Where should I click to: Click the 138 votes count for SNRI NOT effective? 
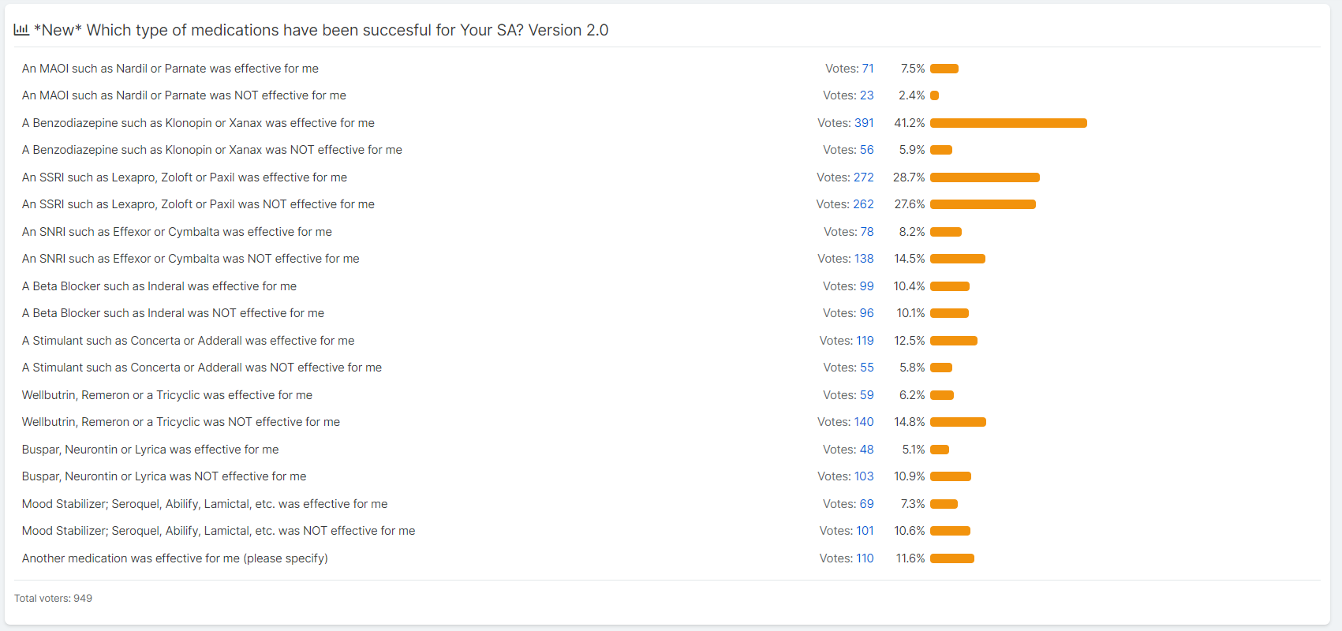[x=864, y=259]
